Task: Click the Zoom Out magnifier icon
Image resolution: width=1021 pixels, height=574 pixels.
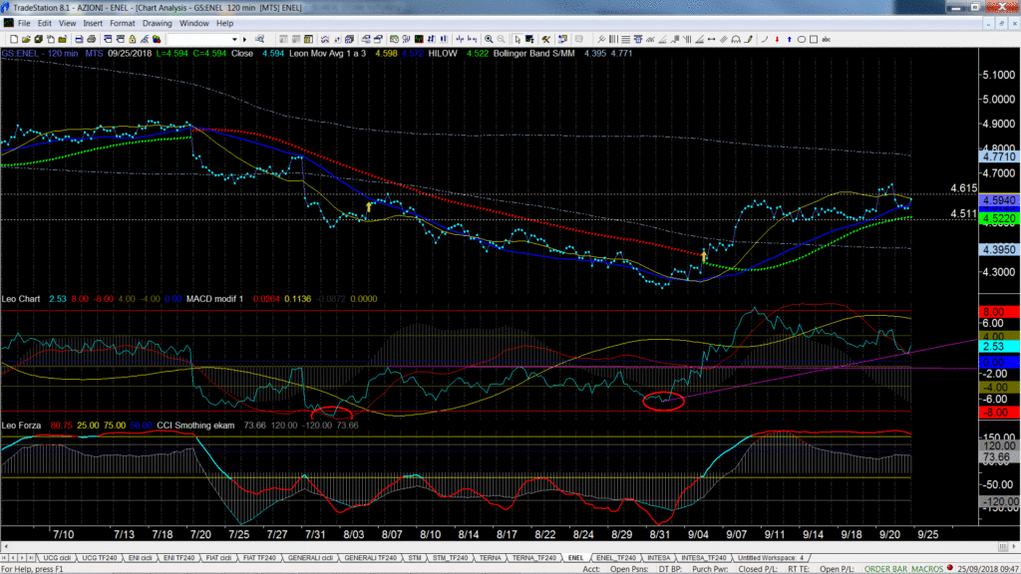Action: click(x=501, y=40)
